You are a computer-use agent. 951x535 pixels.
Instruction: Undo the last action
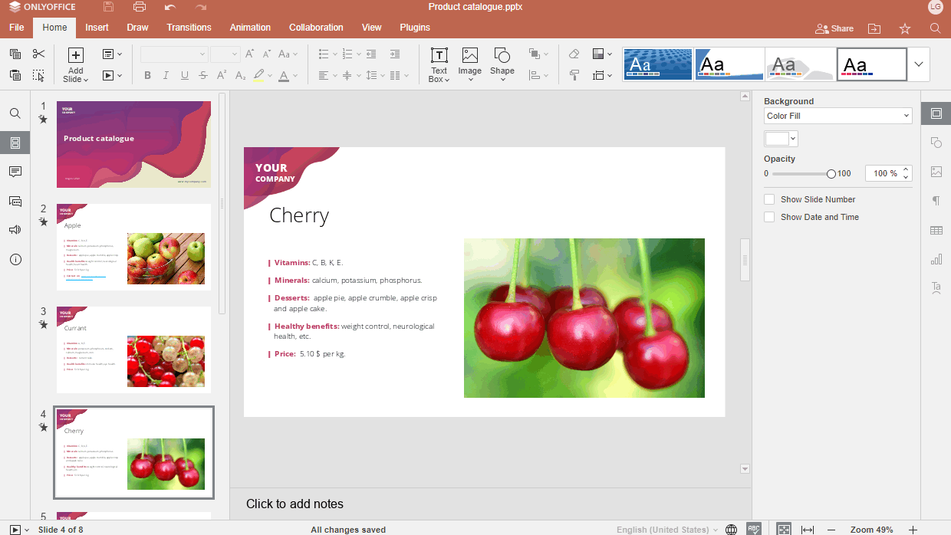[x=169, y=7]
